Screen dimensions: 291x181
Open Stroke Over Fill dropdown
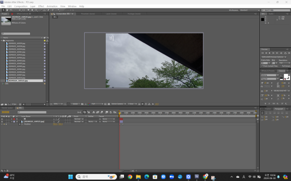pos(281,91)
